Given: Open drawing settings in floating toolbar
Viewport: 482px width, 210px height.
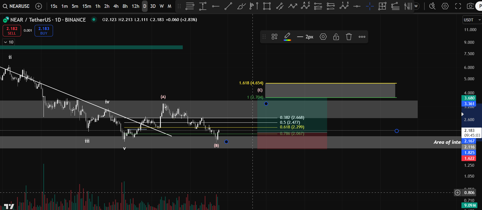Looking at the screenshot, I should (x=323, y=37).
